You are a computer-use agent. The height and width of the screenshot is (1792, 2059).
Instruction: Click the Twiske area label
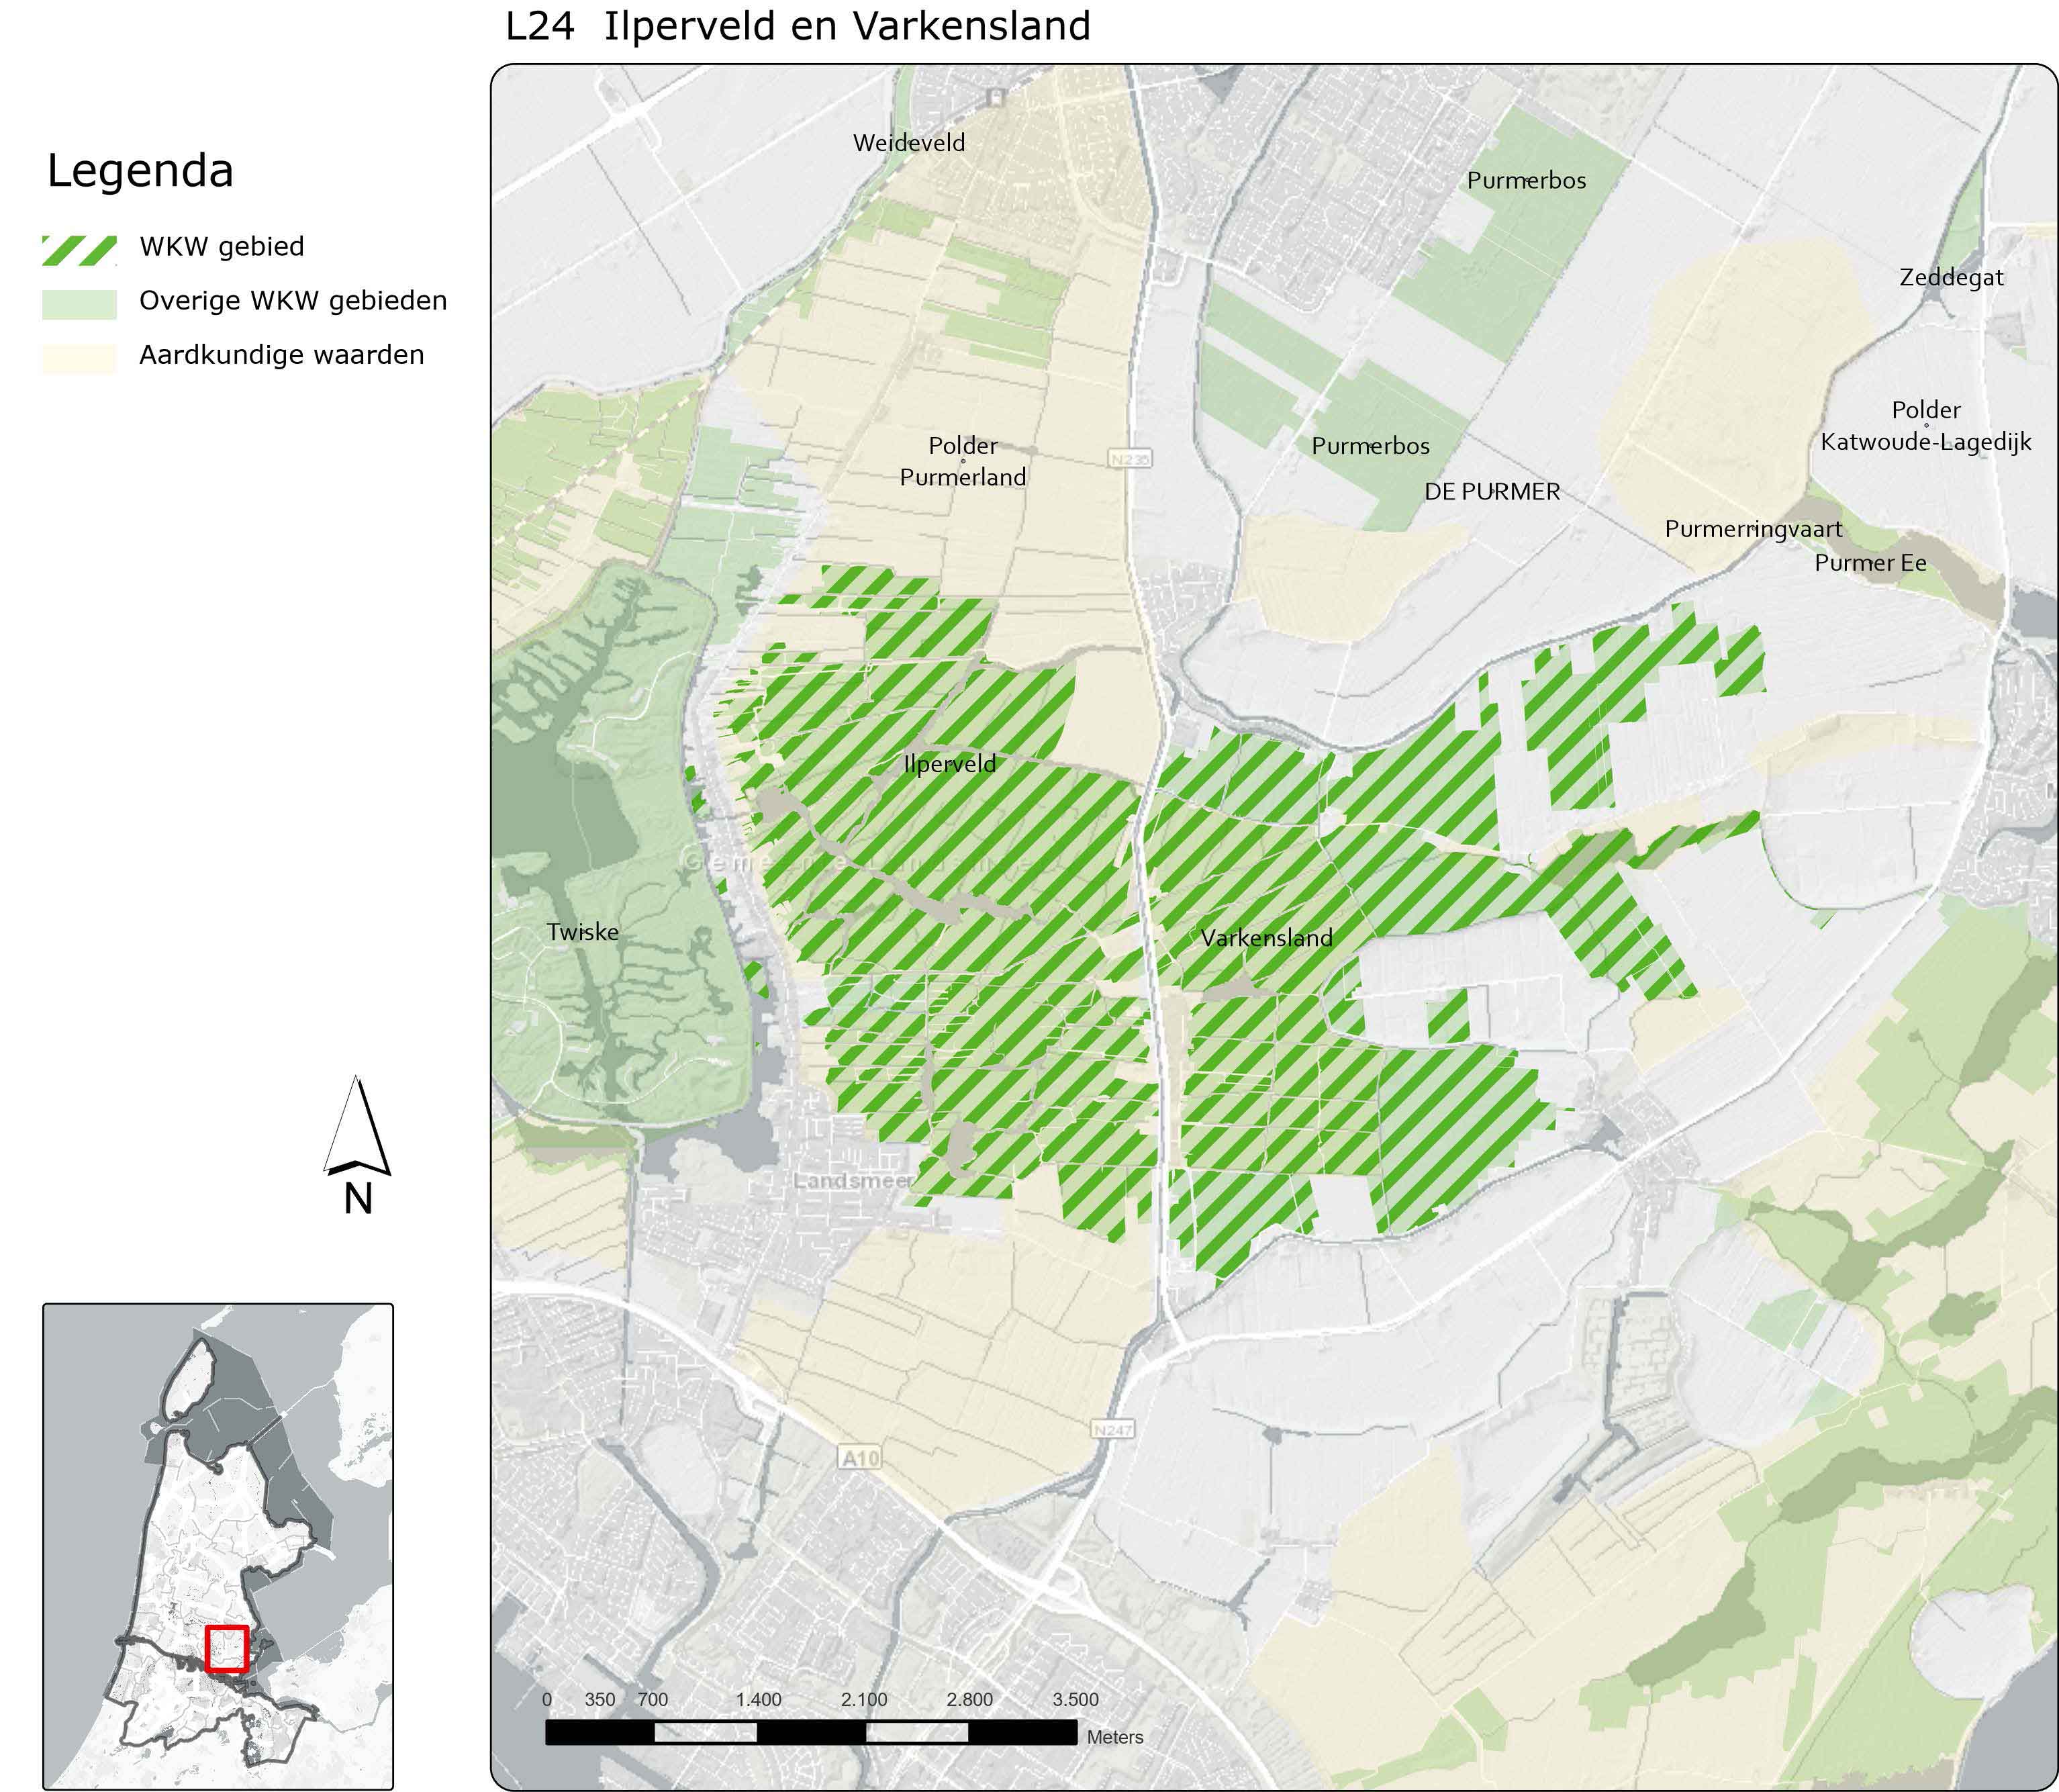tap(582, 932)
